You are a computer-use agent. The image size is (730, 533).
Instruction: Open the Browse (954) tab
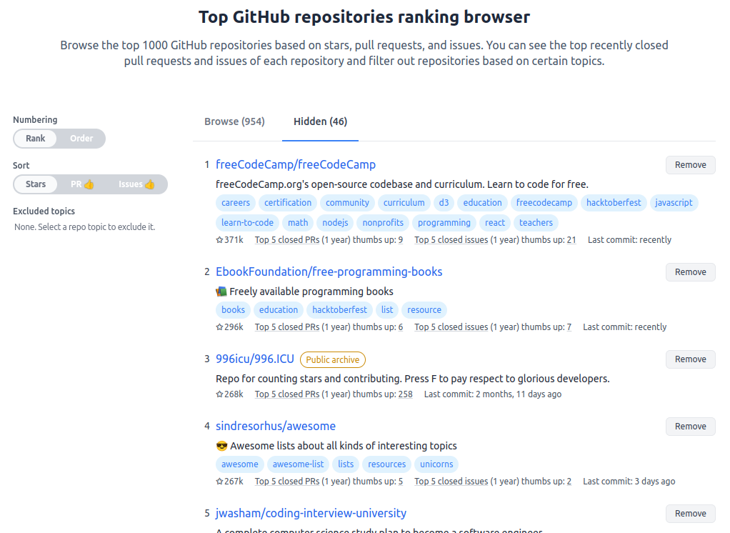click(x=234, y=121)
